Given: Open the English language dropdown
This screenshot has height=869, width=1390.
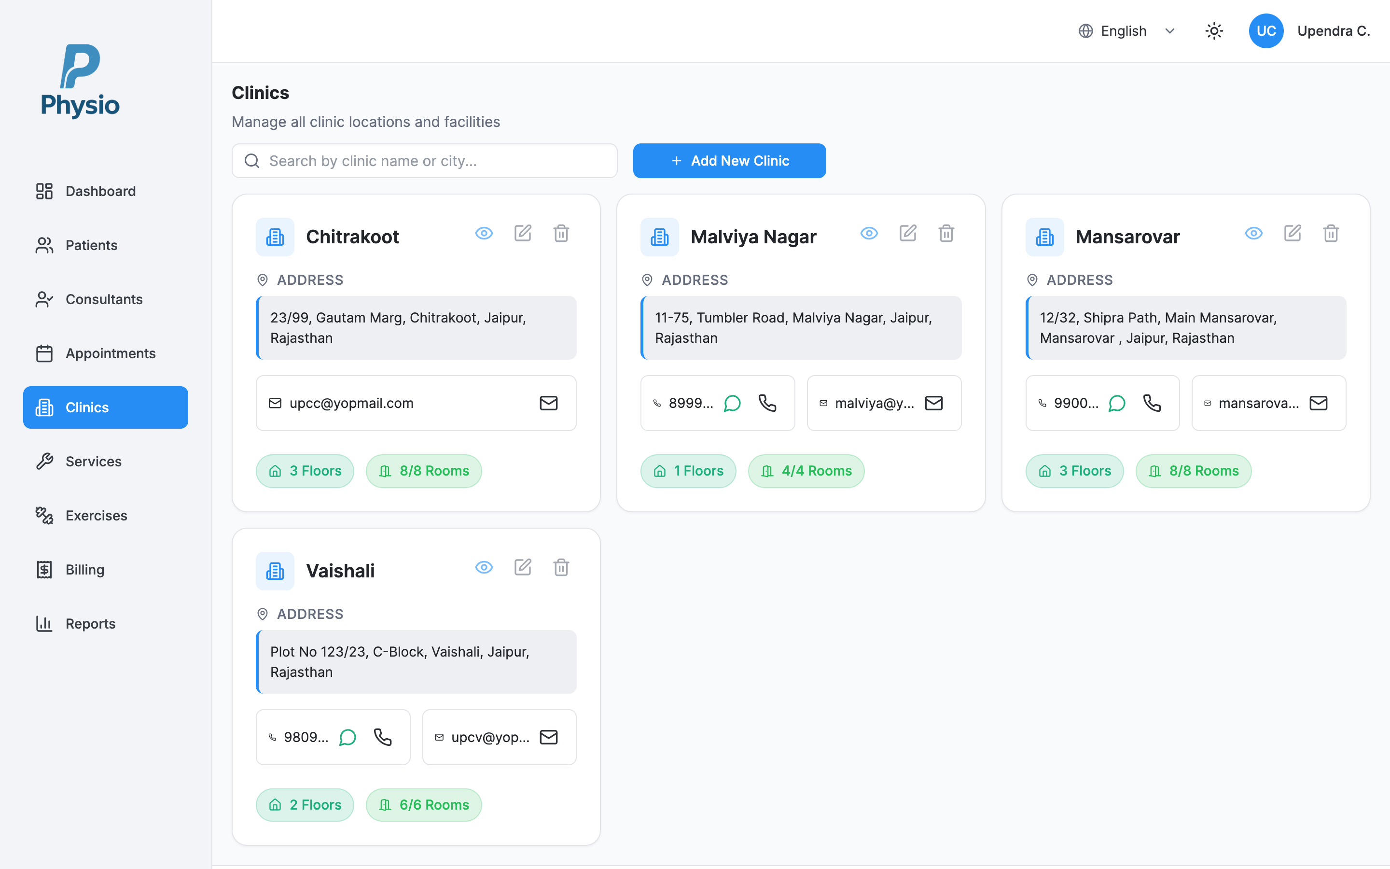Looking at the screenshot, I should click(1126, 31).
